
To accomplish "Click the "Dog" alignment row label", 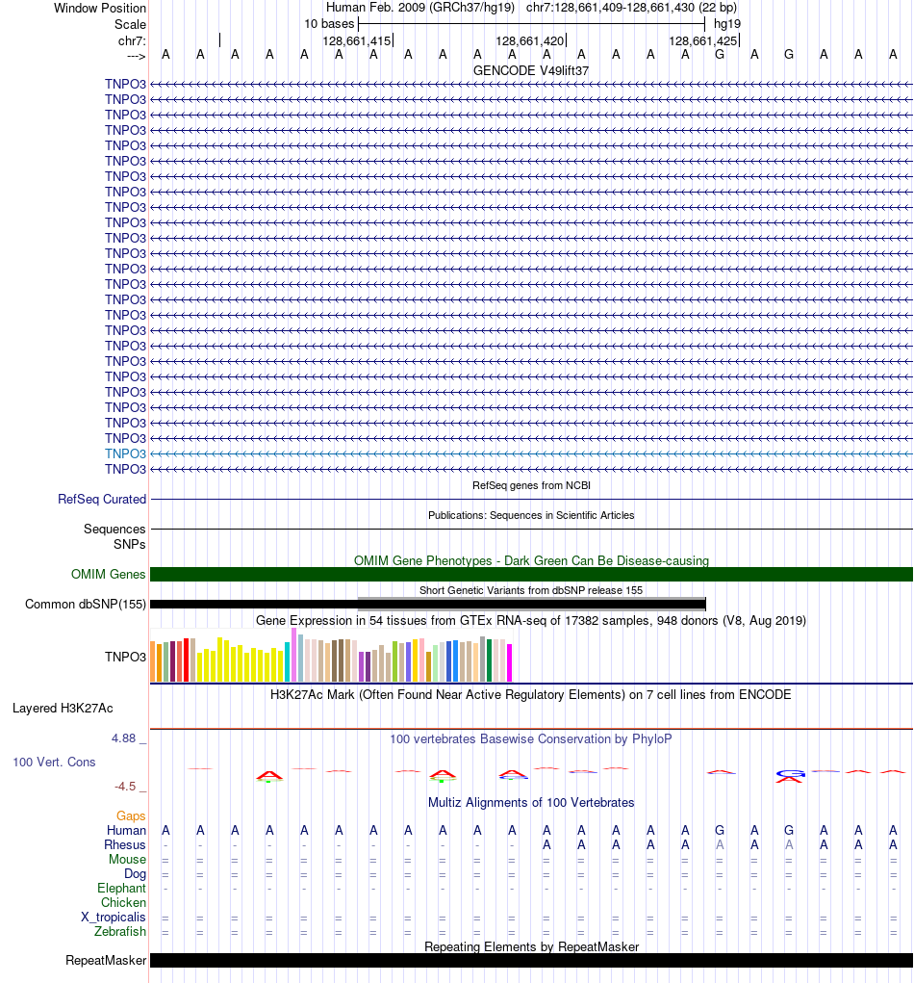I will point(135,874).
